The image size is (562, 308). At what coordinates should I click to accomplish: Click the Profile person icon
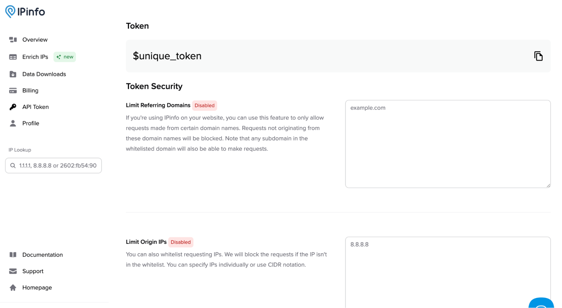click(x=13, y=123)
